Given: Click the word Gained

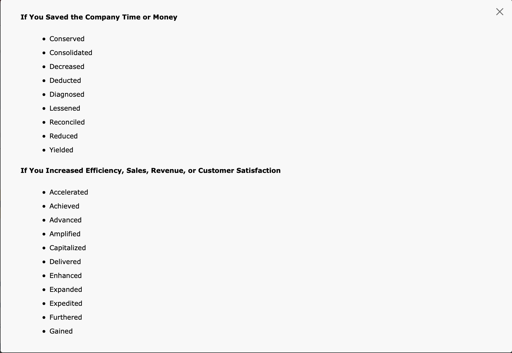Looking at the screenshot, I should pyautogui.click(x=61, y=331).
